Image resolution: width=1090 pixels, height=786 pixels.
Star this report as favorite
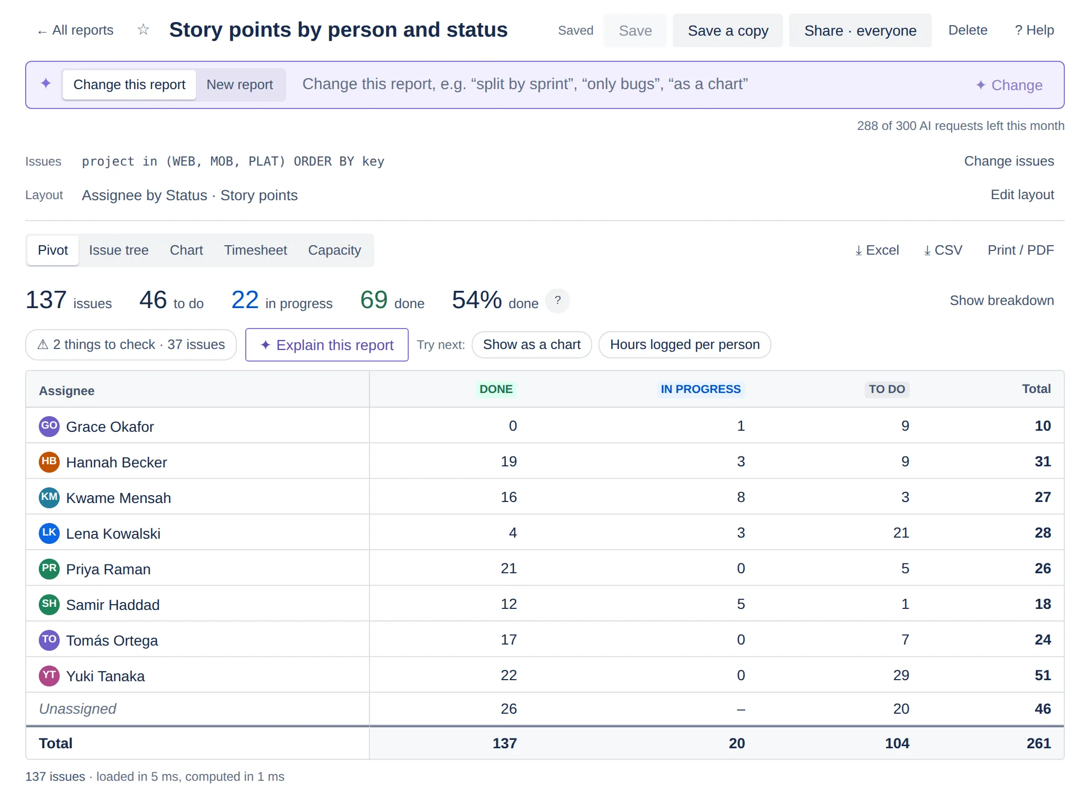coord(143,30)
